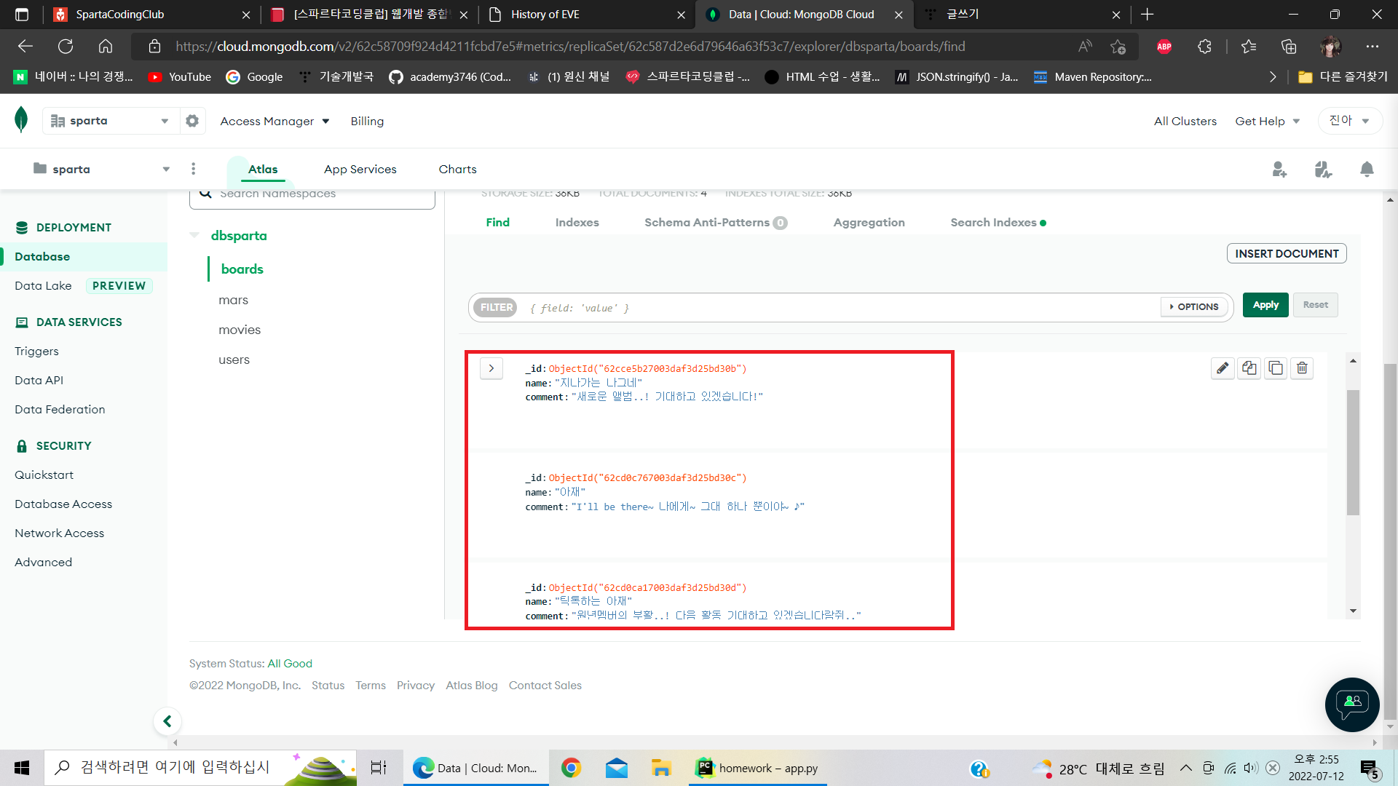Screen dimensions: 1398x786
Task: Open the notification bell icon
Action: (x=1367, y=170)
